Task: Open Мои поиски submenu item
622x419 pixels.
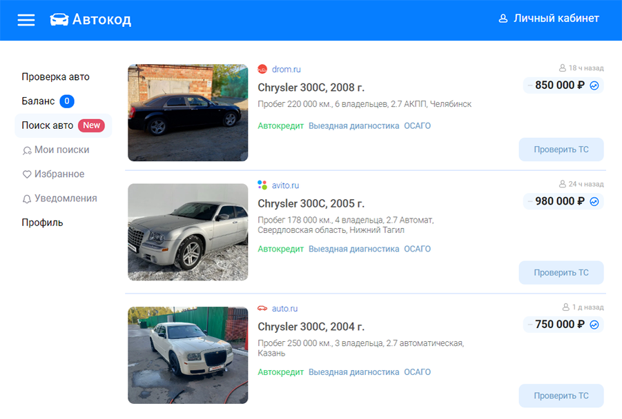Action: [62, 150]
